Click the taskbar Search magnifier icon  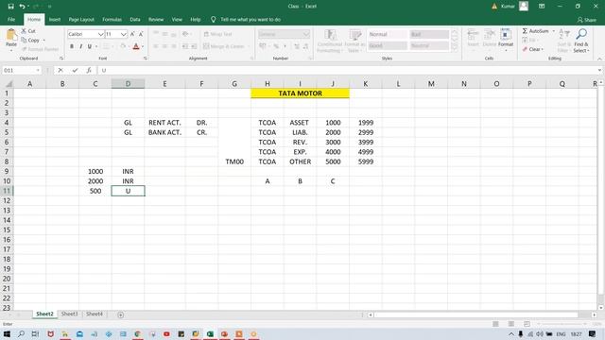(21, 334)
